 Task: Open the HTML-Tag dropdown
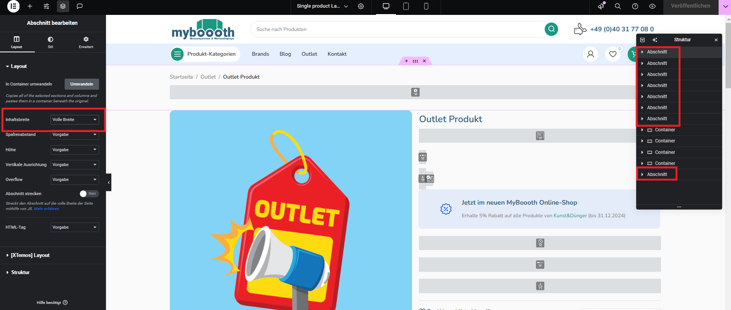75,227
